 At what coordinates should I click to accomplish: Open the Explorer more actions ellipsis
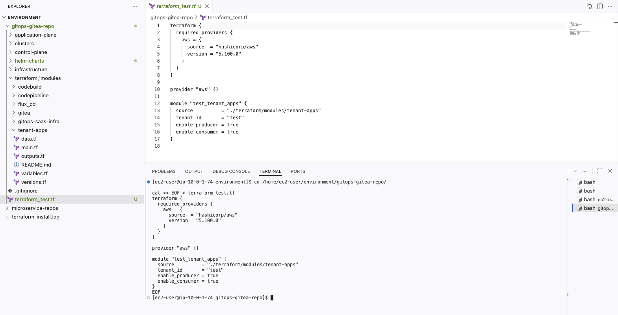click(x=135, y=6)
